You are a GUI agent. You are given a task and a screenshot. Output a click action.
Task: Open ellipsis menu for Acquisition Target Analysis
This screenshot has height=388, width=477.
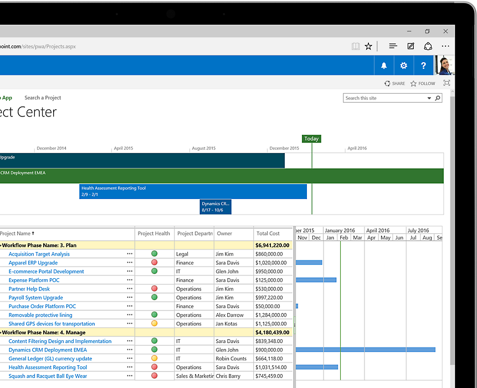(x=130, y=254)
